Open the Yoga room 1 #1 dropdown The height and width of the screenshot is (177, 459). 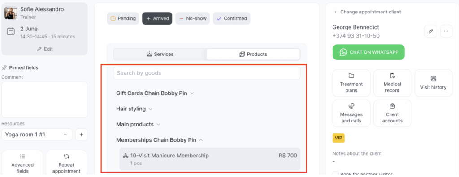(x=37, y=135)
